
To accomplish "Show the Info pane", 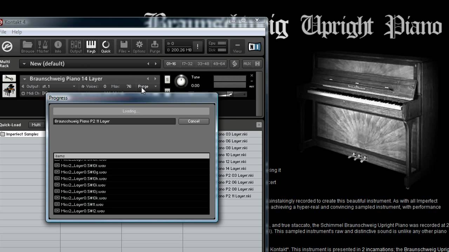I will pos(58,47).
